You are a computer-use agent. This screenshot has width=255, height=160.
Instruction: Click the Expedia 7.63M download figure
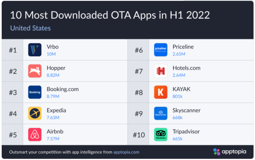pos(53,117)
